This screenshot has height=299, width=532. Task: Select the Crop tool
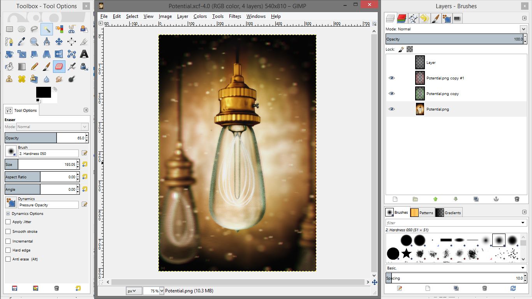[x=84, y=42]
